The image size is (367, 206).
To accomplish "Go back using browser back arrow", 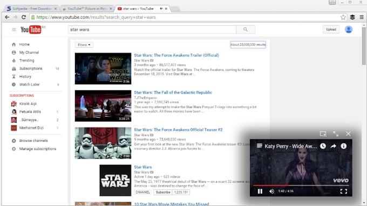I will pos(7,17).
